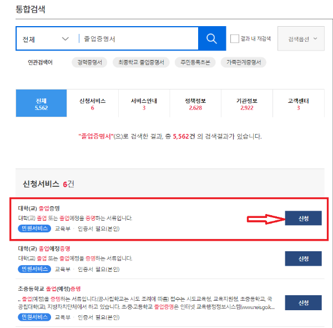Click the magnifier search button
The width and height of the screenshot is (333, 328).
pyautogui.click(x=212, y=38)
